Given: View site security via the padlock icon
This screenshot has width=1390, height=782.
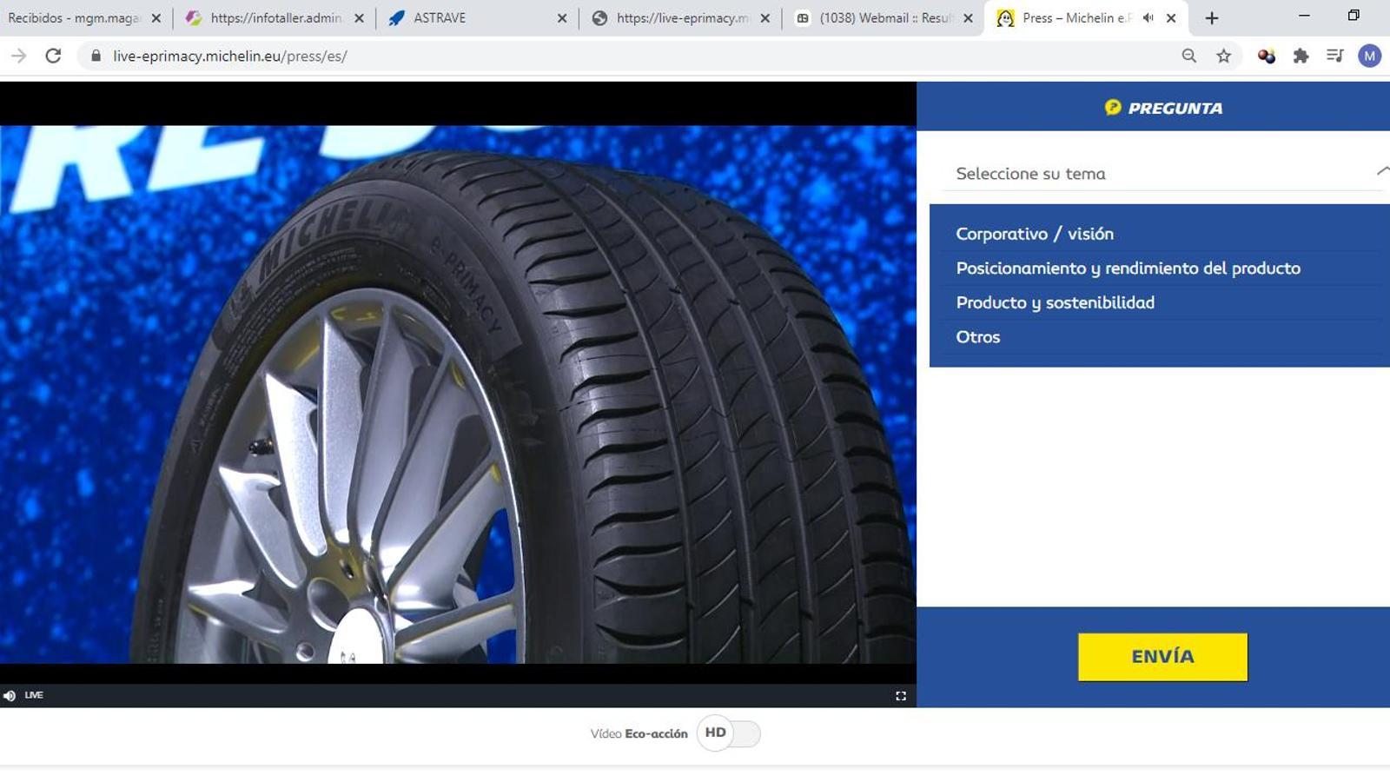Looking at the screenshot, I should [96, 56].
